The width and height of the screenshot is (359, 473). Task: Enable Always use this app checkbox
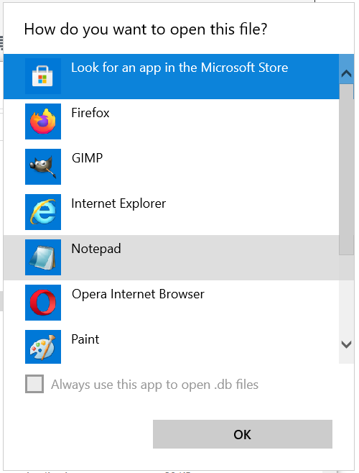(x=34, y=384)
